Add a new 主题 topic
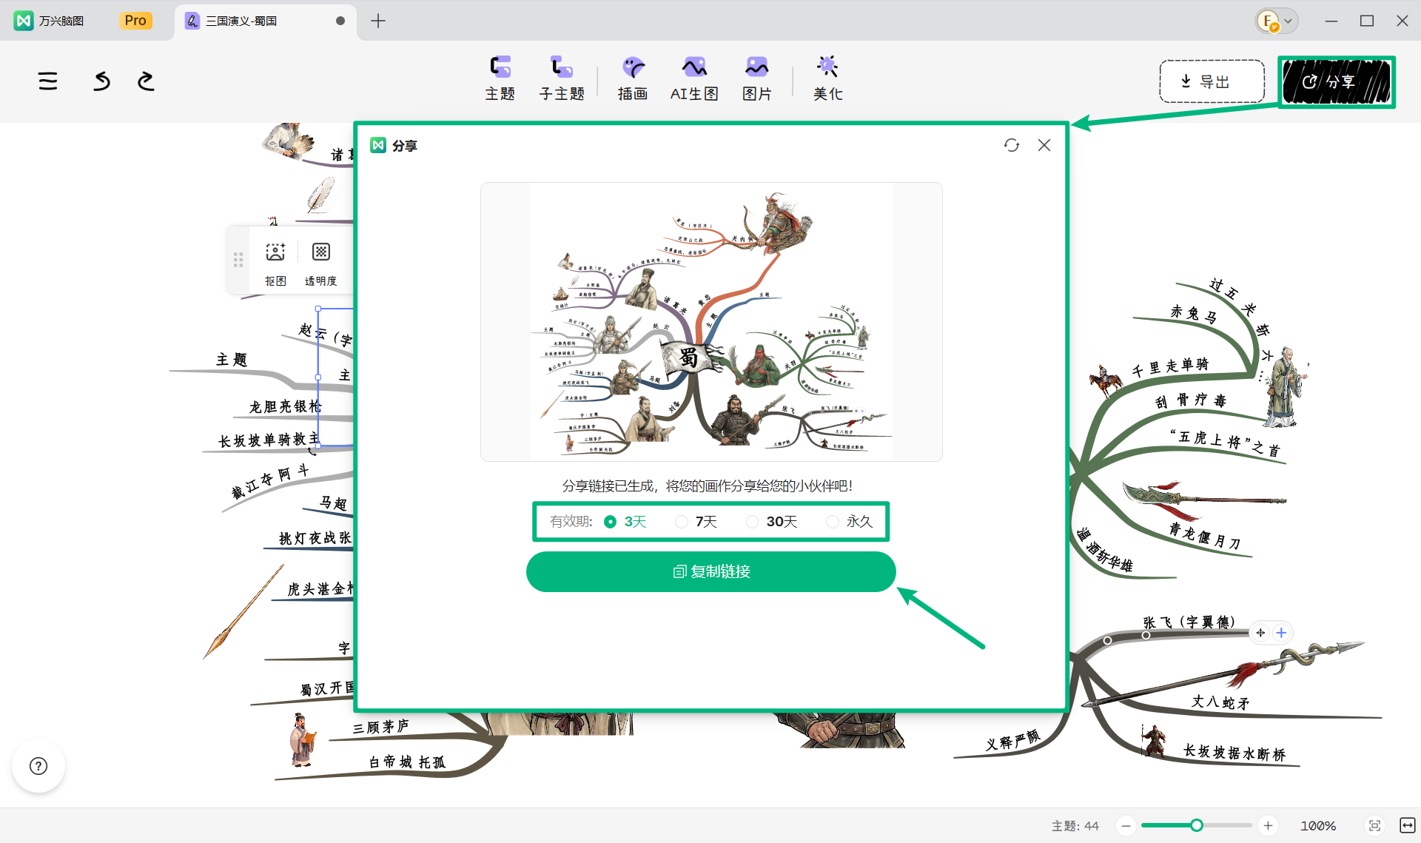This screenshot has height=843, width=1421. (500, 78)
